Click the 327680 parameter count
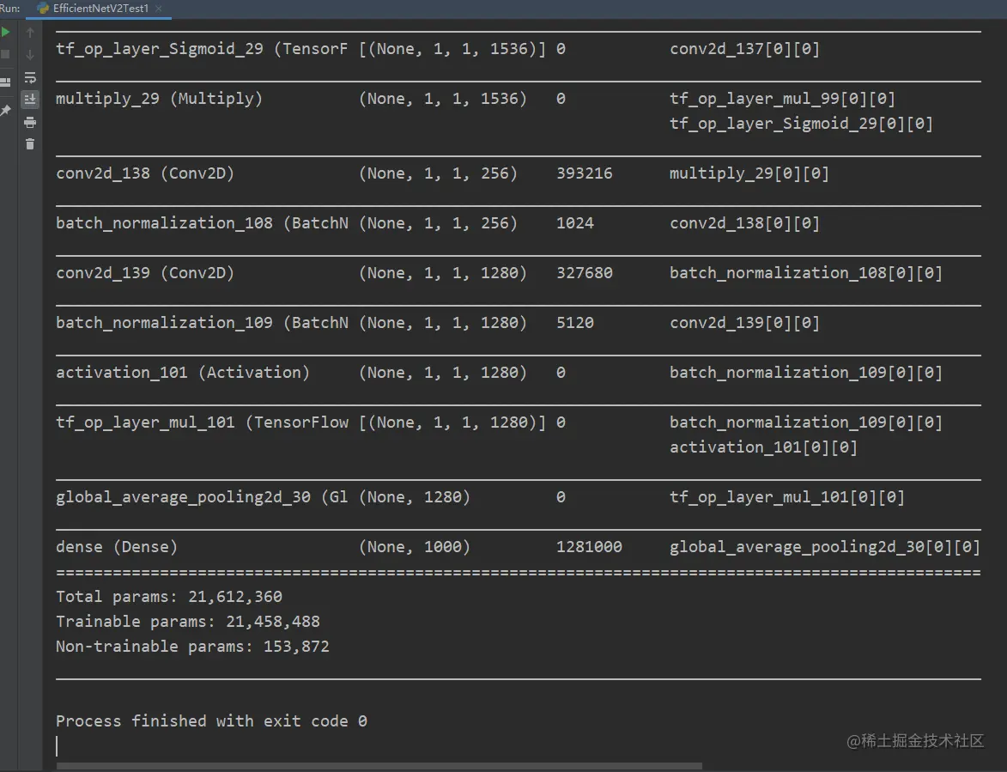Viewport: 1007px width, 772px height. (x=585, y=273)
